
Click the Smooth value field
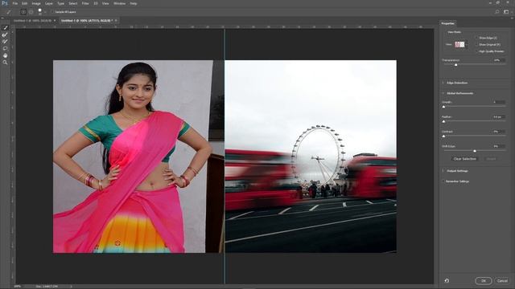pyautogui.click(x=499, y=102)
